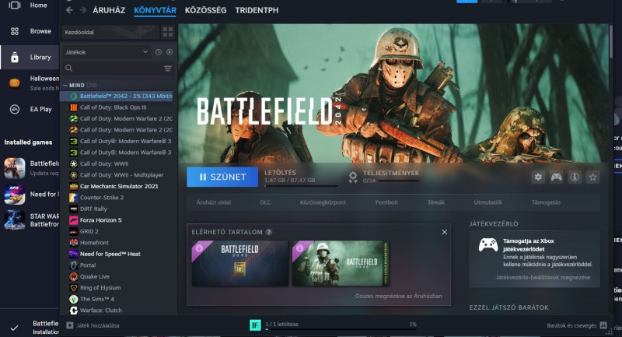This screenshot has height=337, width=622.
Task: Open the Játékok filter dropdown
Action: 107,52
